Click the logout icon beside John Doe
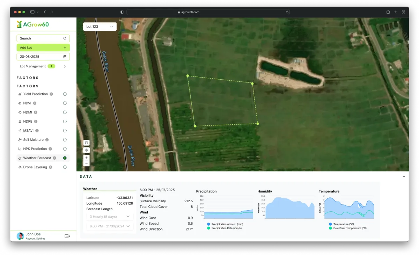 click(67, 236)
